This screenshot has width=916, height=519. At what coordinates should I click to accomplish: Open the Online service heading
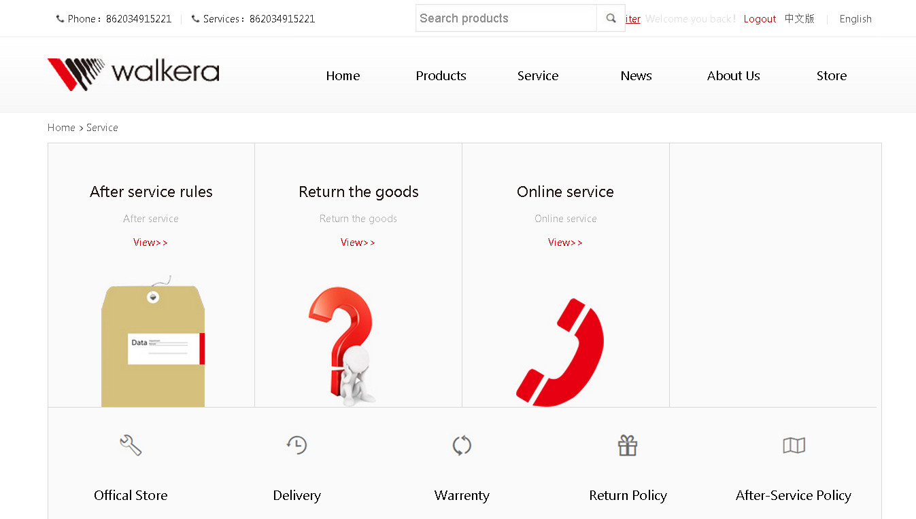tap(565, 192)
